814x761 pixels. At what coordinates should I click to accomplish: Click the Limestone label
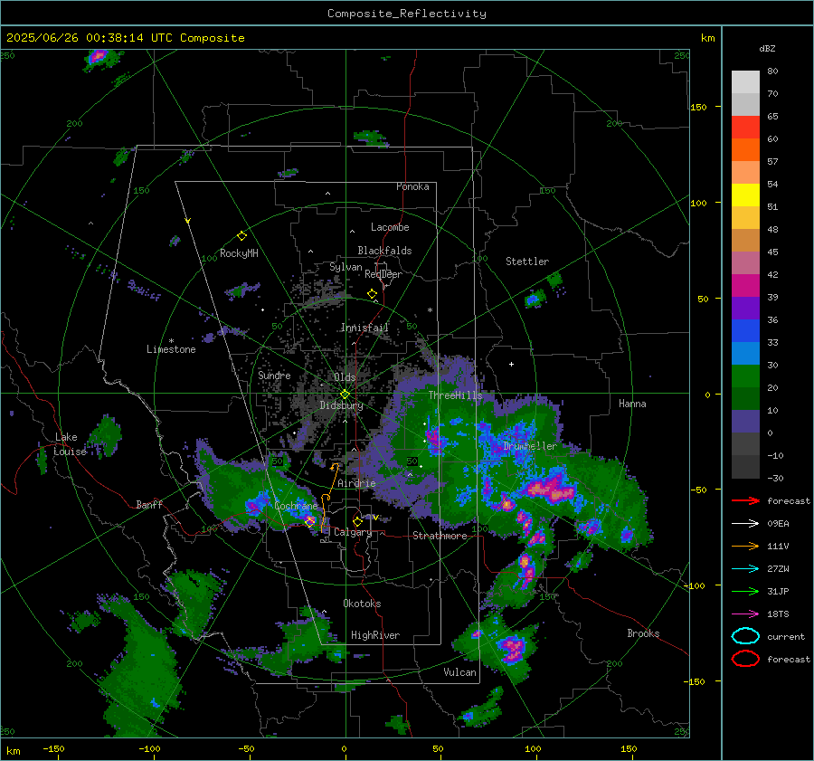click(171, 349)
